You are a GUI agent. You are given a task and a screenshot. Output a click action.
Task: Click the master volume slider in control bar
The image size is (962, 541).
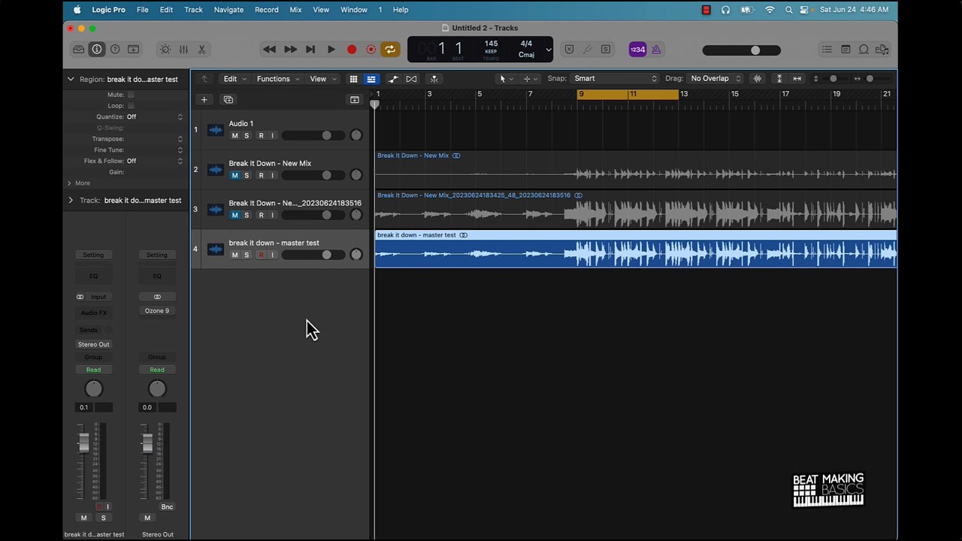[x=742, y=50]
